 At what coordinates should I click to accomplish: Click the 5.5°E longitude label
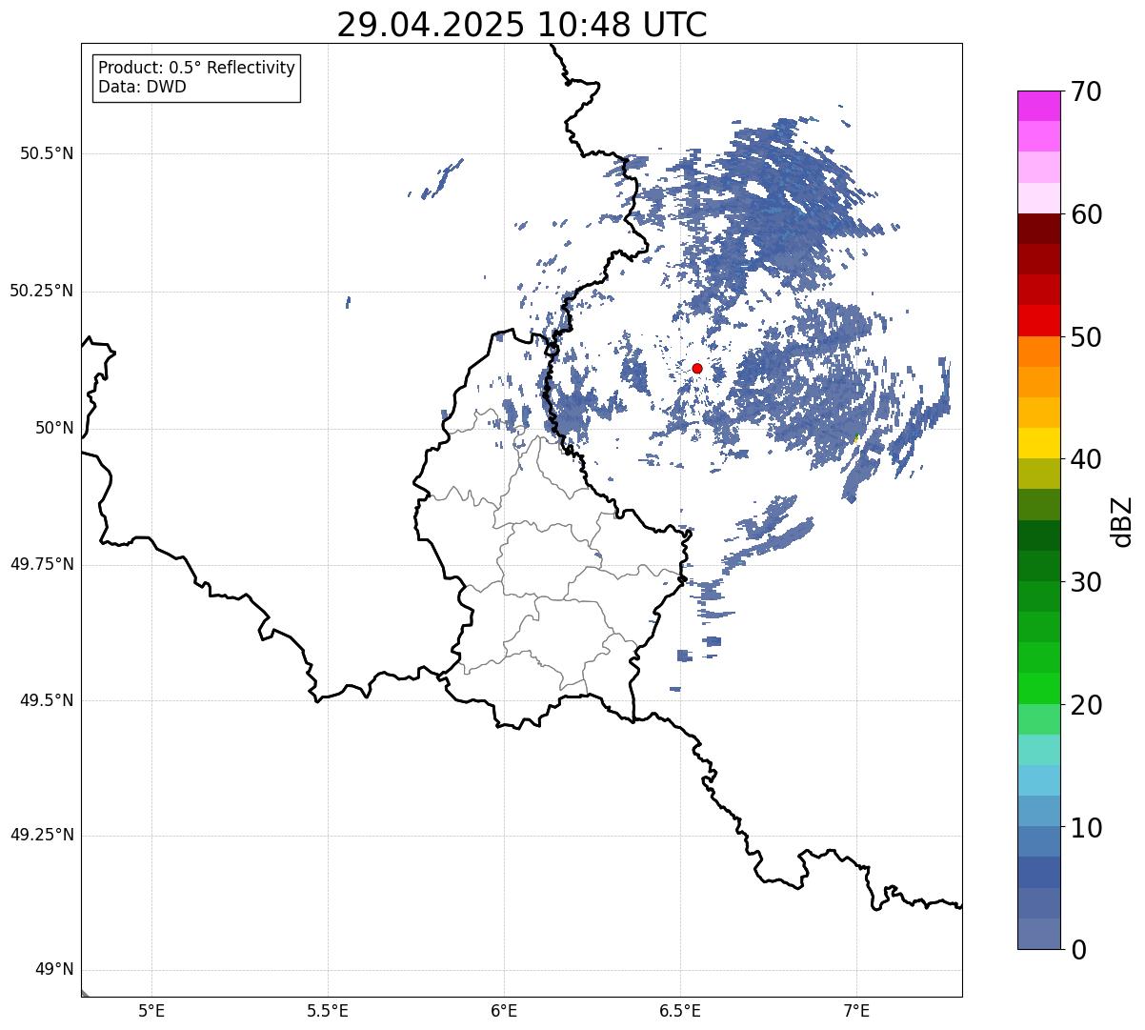pyautogui.click(x=328, y=1011)
